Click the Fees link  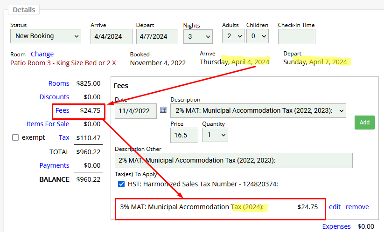click(62, 110)
